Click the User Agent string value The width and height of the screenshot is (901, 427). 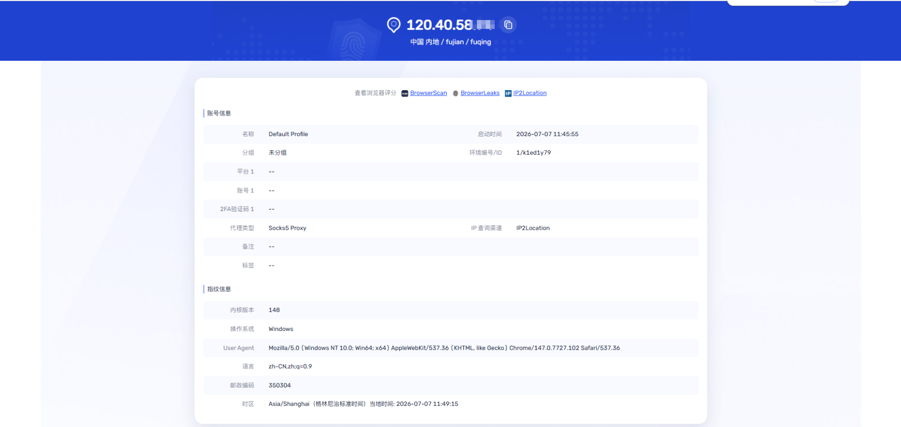pos(444,348)
